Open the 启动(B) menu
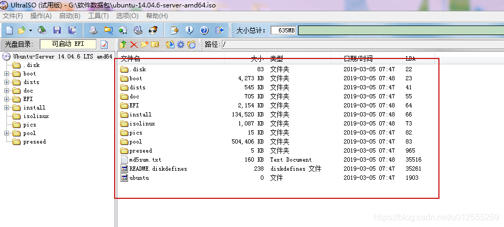Image resolution: width=504 pixels, height=227 pixels. click(x=70, y=16)
